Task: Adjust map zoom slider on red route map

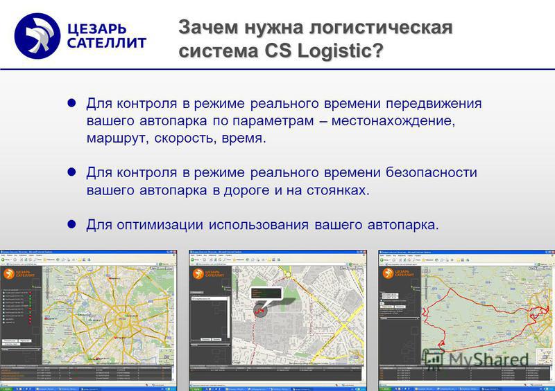Action: (x=426, y=289)
